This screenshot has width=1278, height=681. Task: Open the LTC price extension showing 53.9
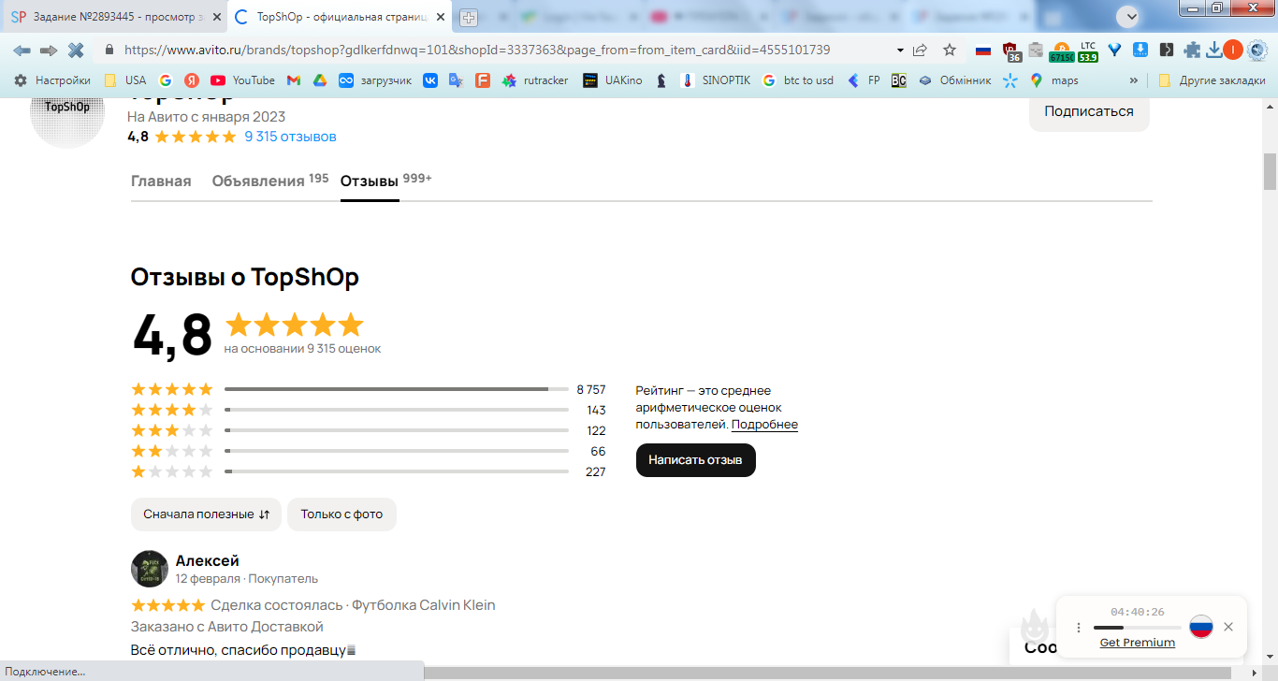point(1087,51)
